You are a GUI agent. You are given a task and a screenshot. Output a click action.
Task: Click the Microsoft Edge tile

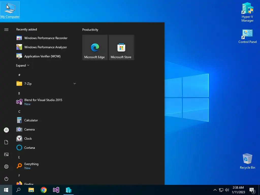pos(95,47)
